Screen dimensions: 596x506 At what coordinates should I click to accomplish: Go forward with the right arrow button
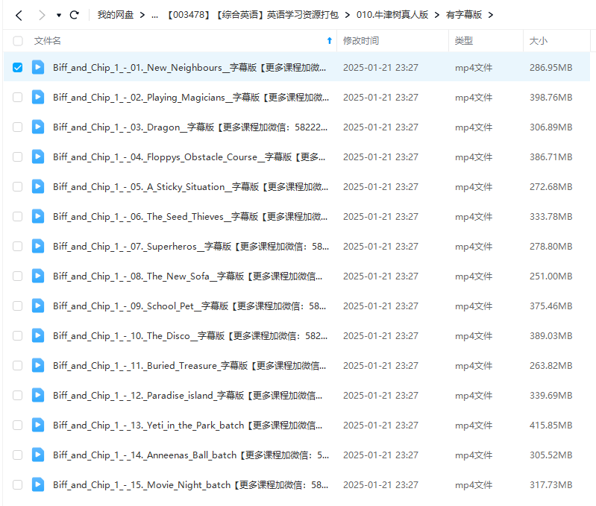coord(42,15)
